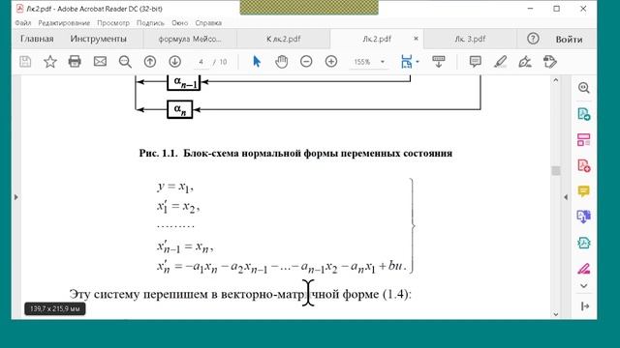Open the Comment tool in the right pane
620x348 pixels.
pyautogui.click(x=583, y=191)
